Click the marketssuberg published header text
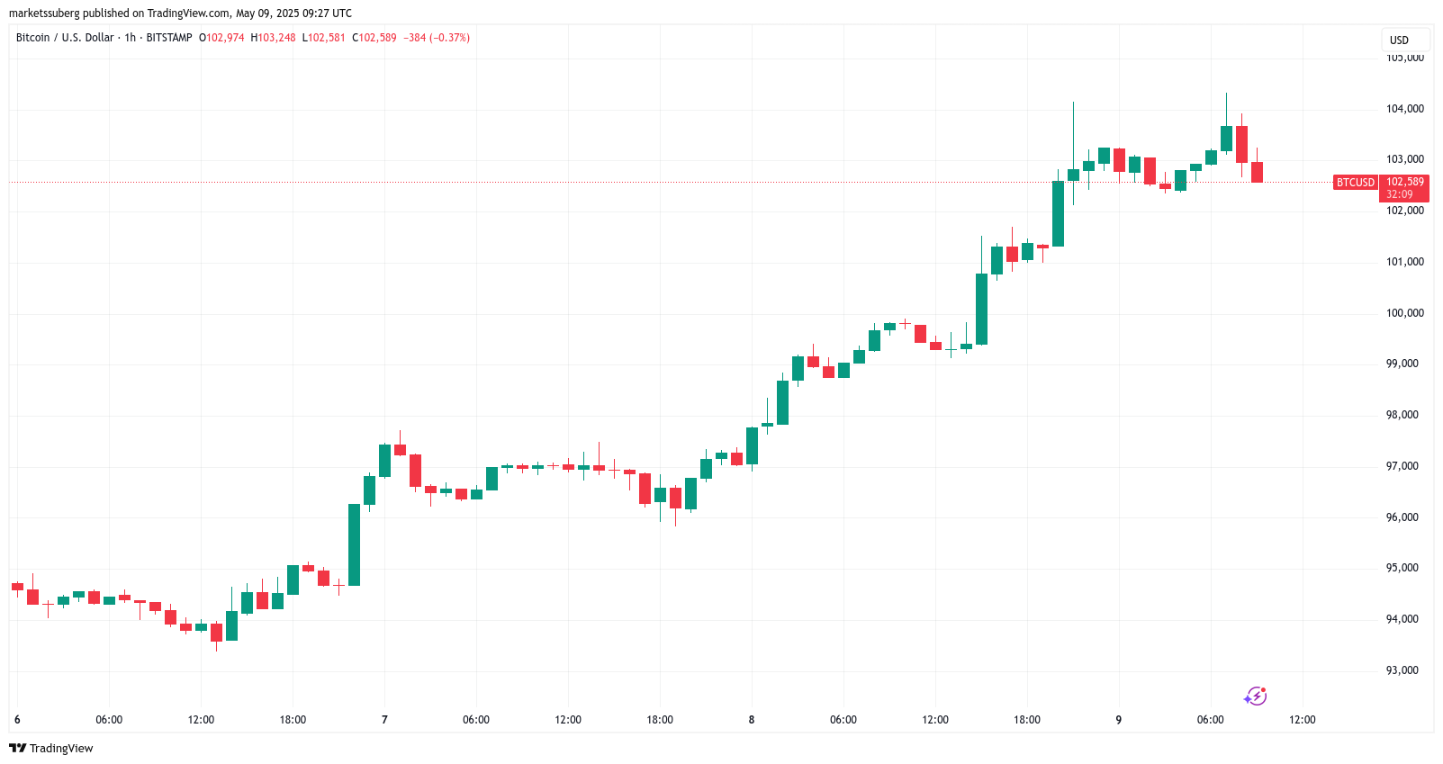Viewport: 1443px width, 764px height. [180, 13]
